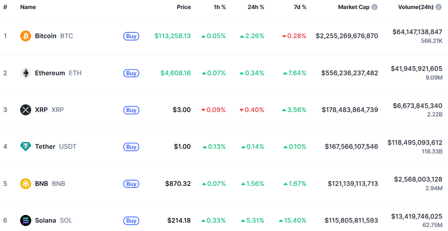This screenshot has height=231, width=448.
Task: Open the Ethereum name link
Action: (50, 73)
